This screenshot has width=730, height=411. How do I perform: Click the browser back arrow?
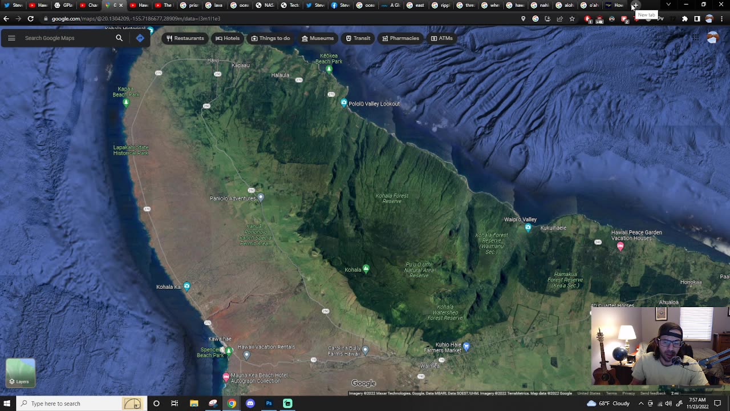pyautogui.click(x=6, y=19)
